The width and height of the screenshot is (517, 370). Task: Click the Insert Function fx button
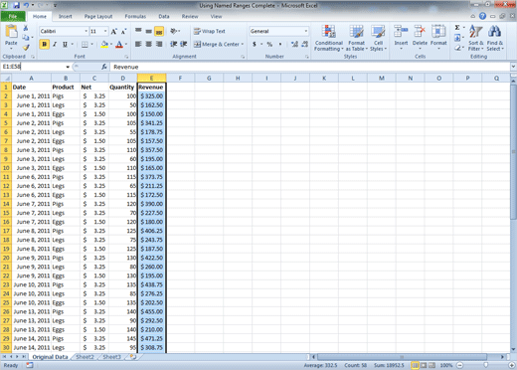(x=104, y=67)
